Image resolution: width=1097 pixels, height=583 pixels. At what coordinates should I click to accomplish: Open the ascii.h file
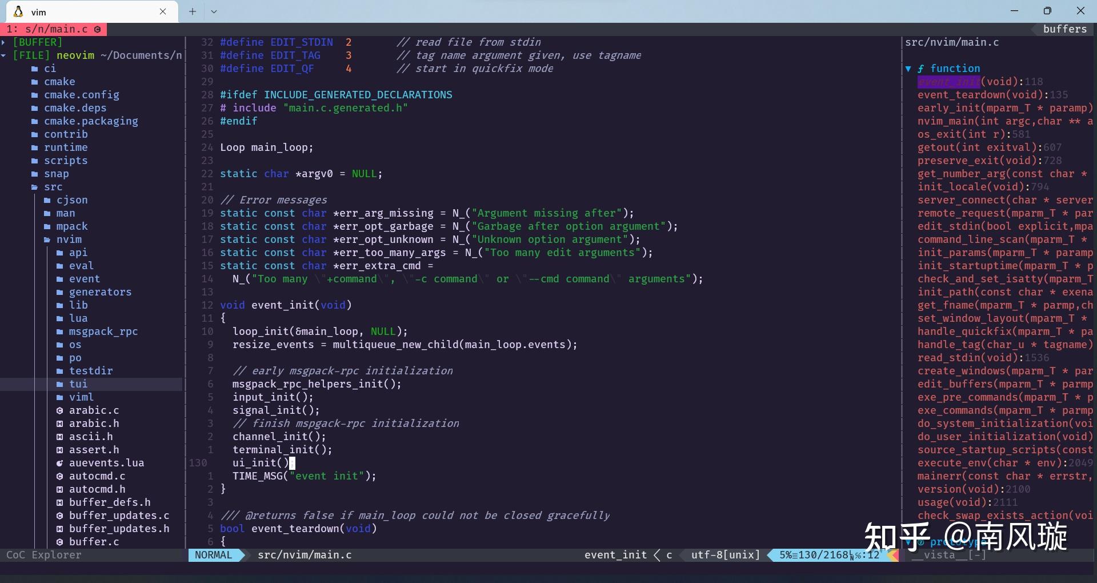pos(91,437)
